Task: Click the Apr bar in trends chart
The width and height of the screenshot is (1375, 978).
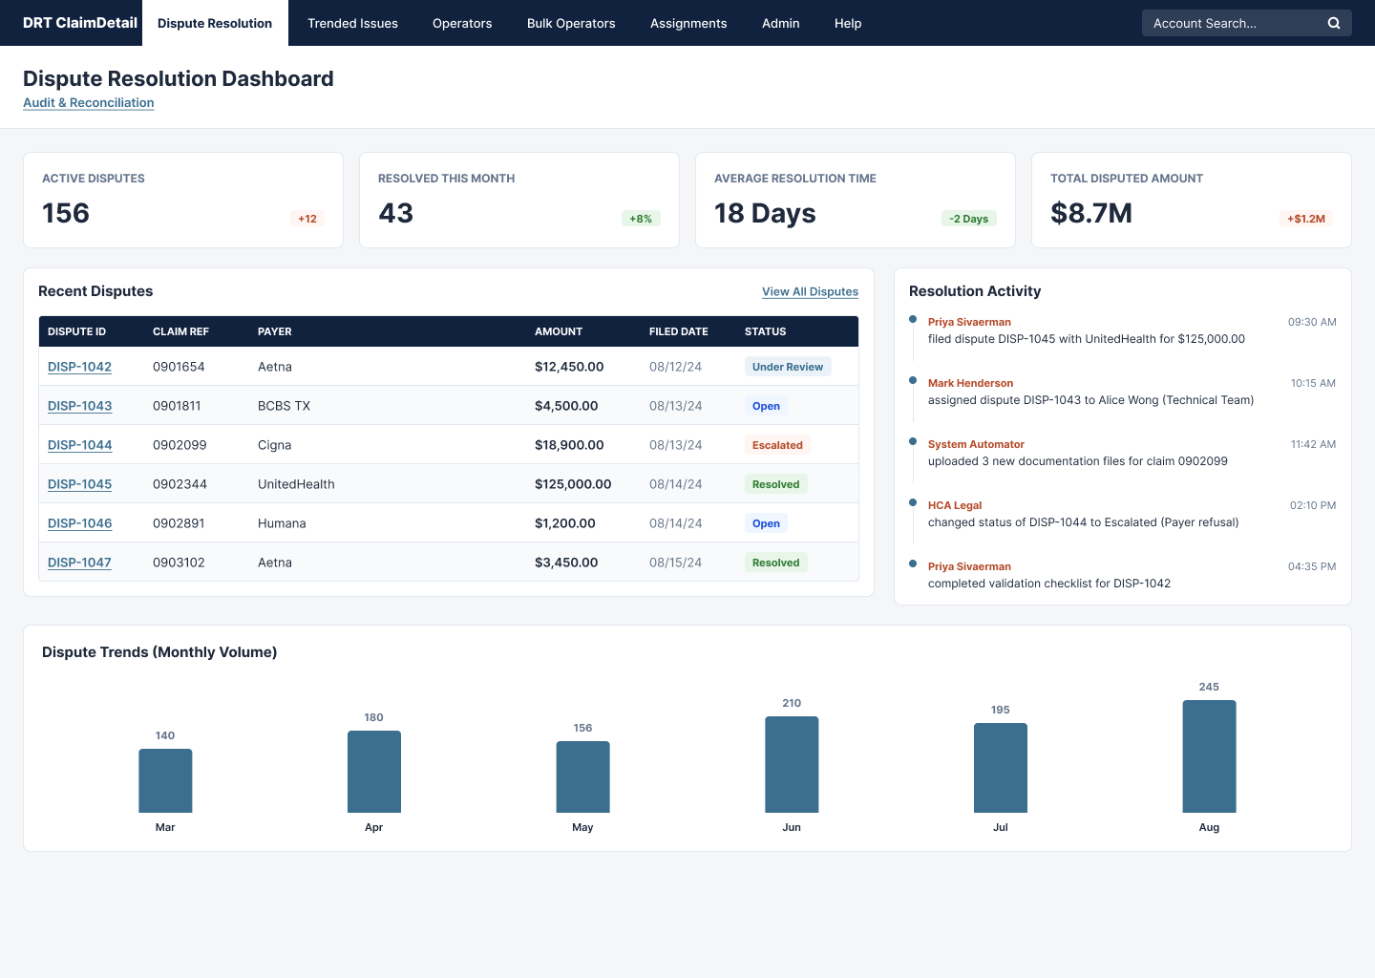Action: pyautogui.click(x=374, y=772)
